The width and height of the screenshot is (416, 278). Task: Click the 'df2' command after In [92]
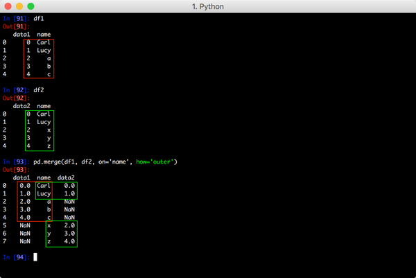click(39, 89)
